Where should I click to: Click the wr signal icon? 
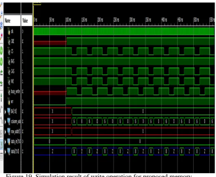pos(9,101)
